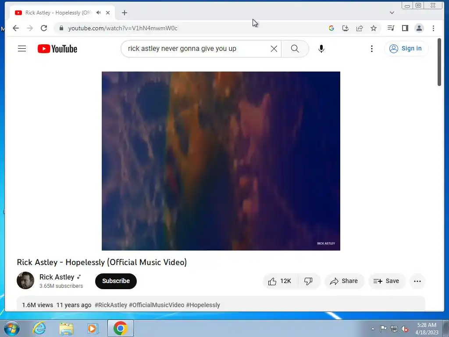Open more actions ellipsis below the video
Viewport: 449px width, 337px height.
(417, 281)
